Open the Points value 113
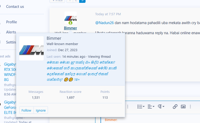 tap(105, 97)
